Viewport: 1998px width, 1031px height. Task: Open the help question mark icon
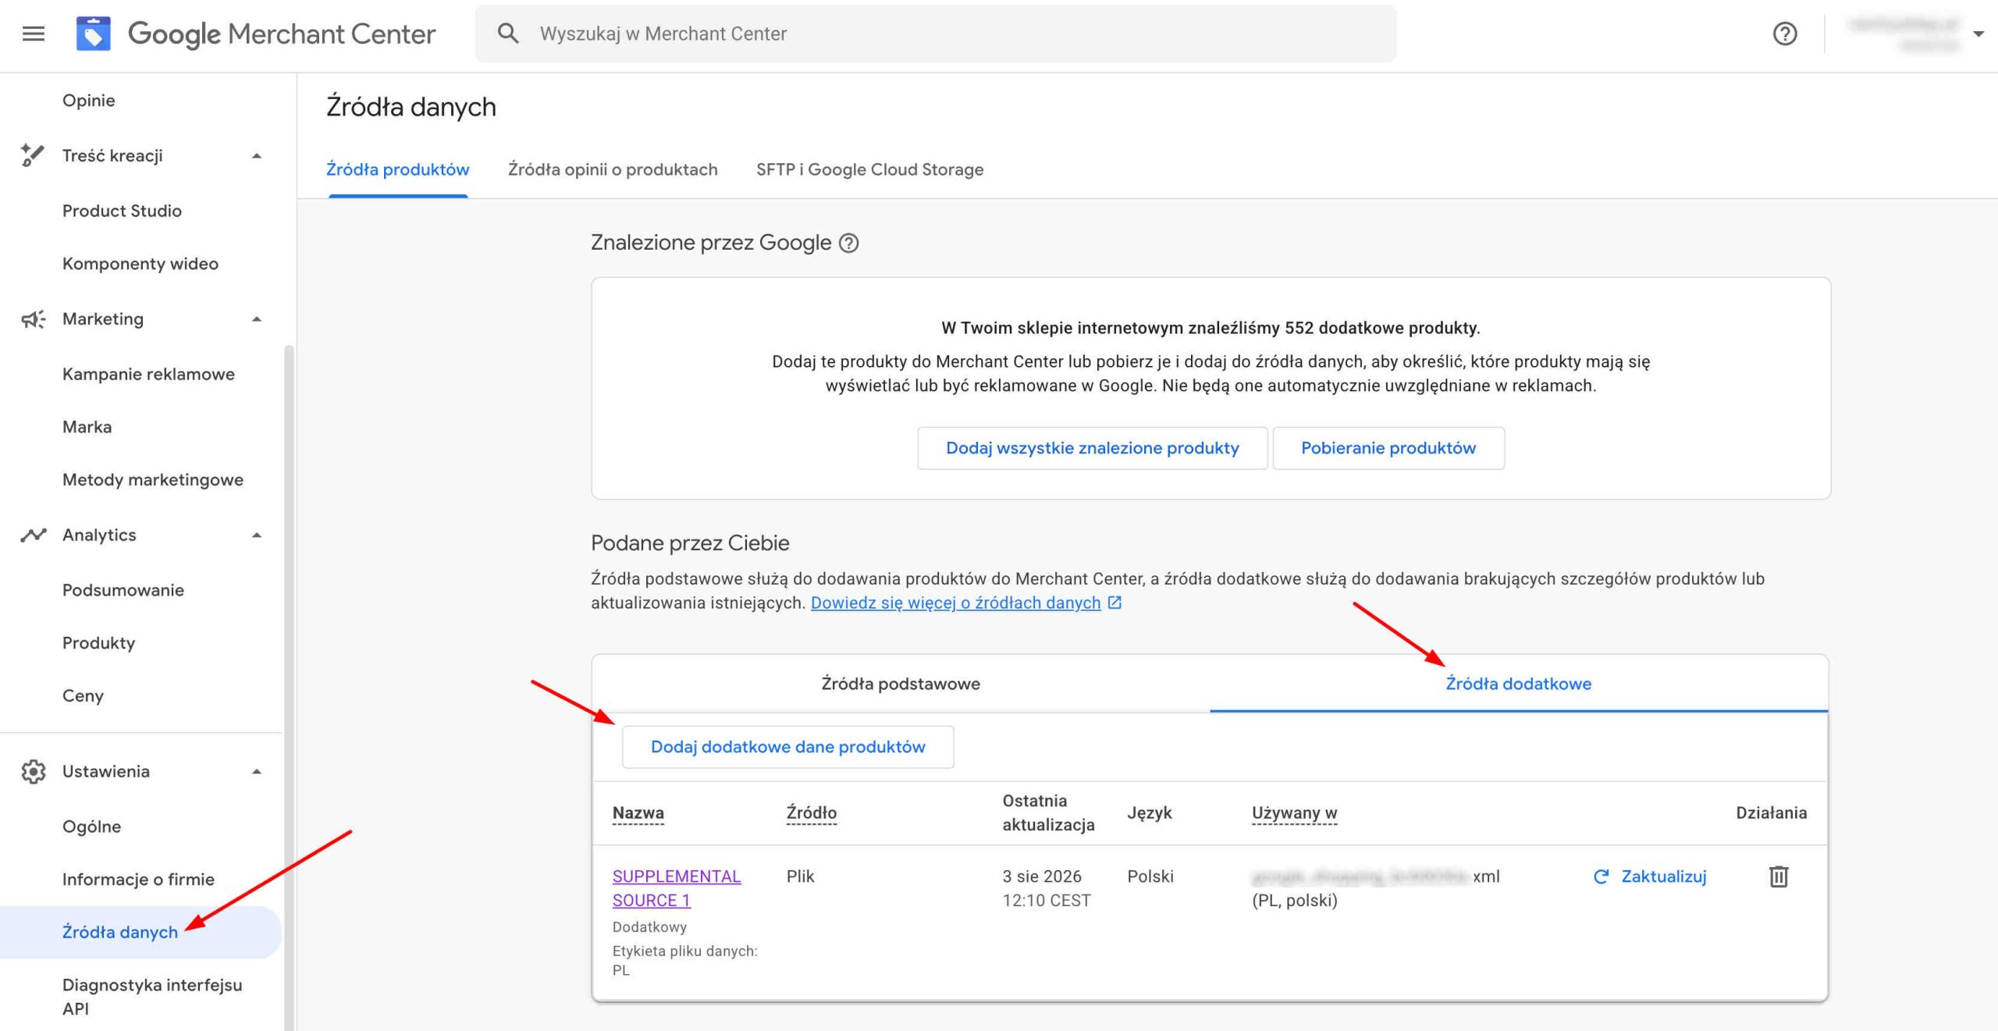click(1785, 34)
